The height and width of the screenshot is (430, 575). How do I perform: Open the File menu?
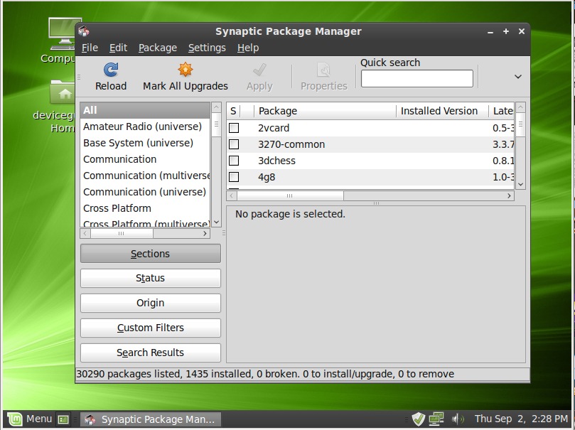(x=90, y=48)
